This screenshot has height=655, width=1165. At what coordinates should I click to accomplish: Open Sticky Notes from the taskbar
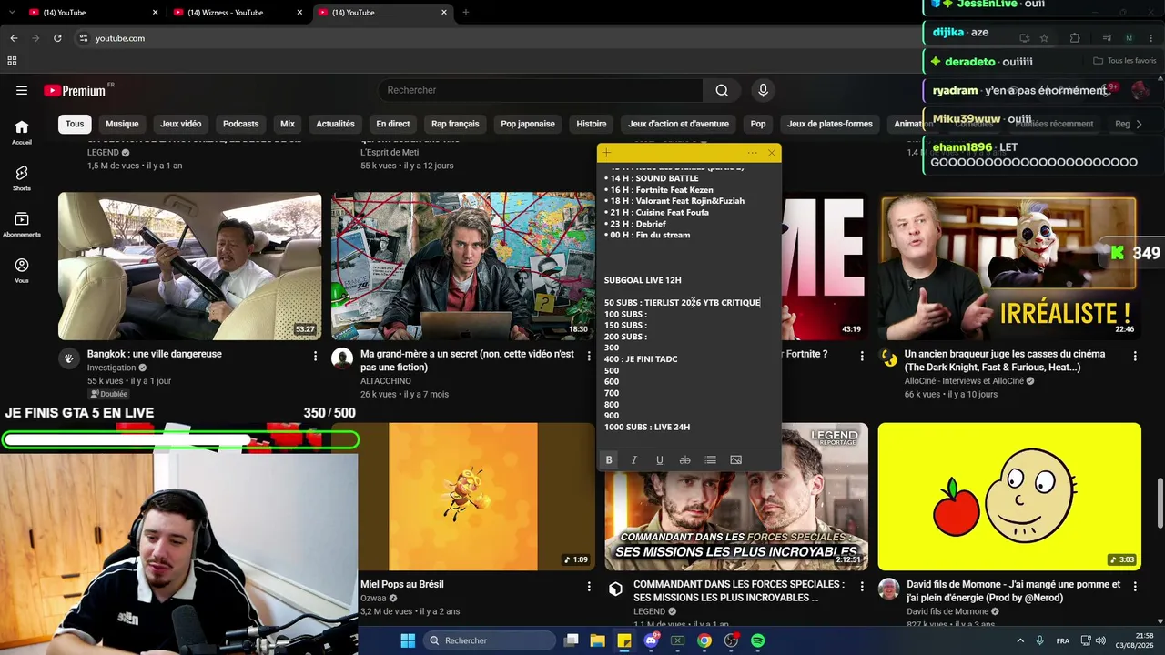(x=624, y=640)
